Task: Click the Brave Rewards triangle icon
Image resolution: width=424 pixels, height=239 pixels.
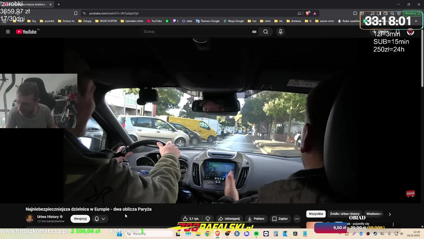Action: coord(315,13)
